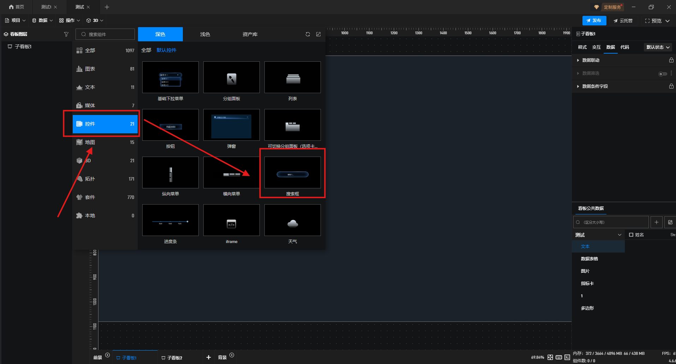Open the 默认状态 dropdown
The height and width of the screenshot is (364, 676).
[658, 47]
